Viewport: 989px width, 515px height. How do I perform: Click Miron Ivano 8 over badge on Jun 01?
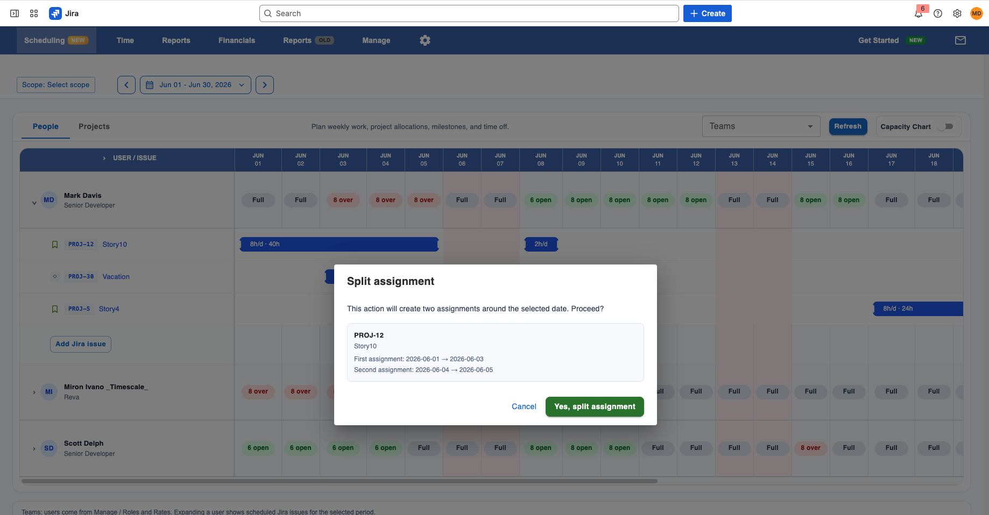point(258,391)
